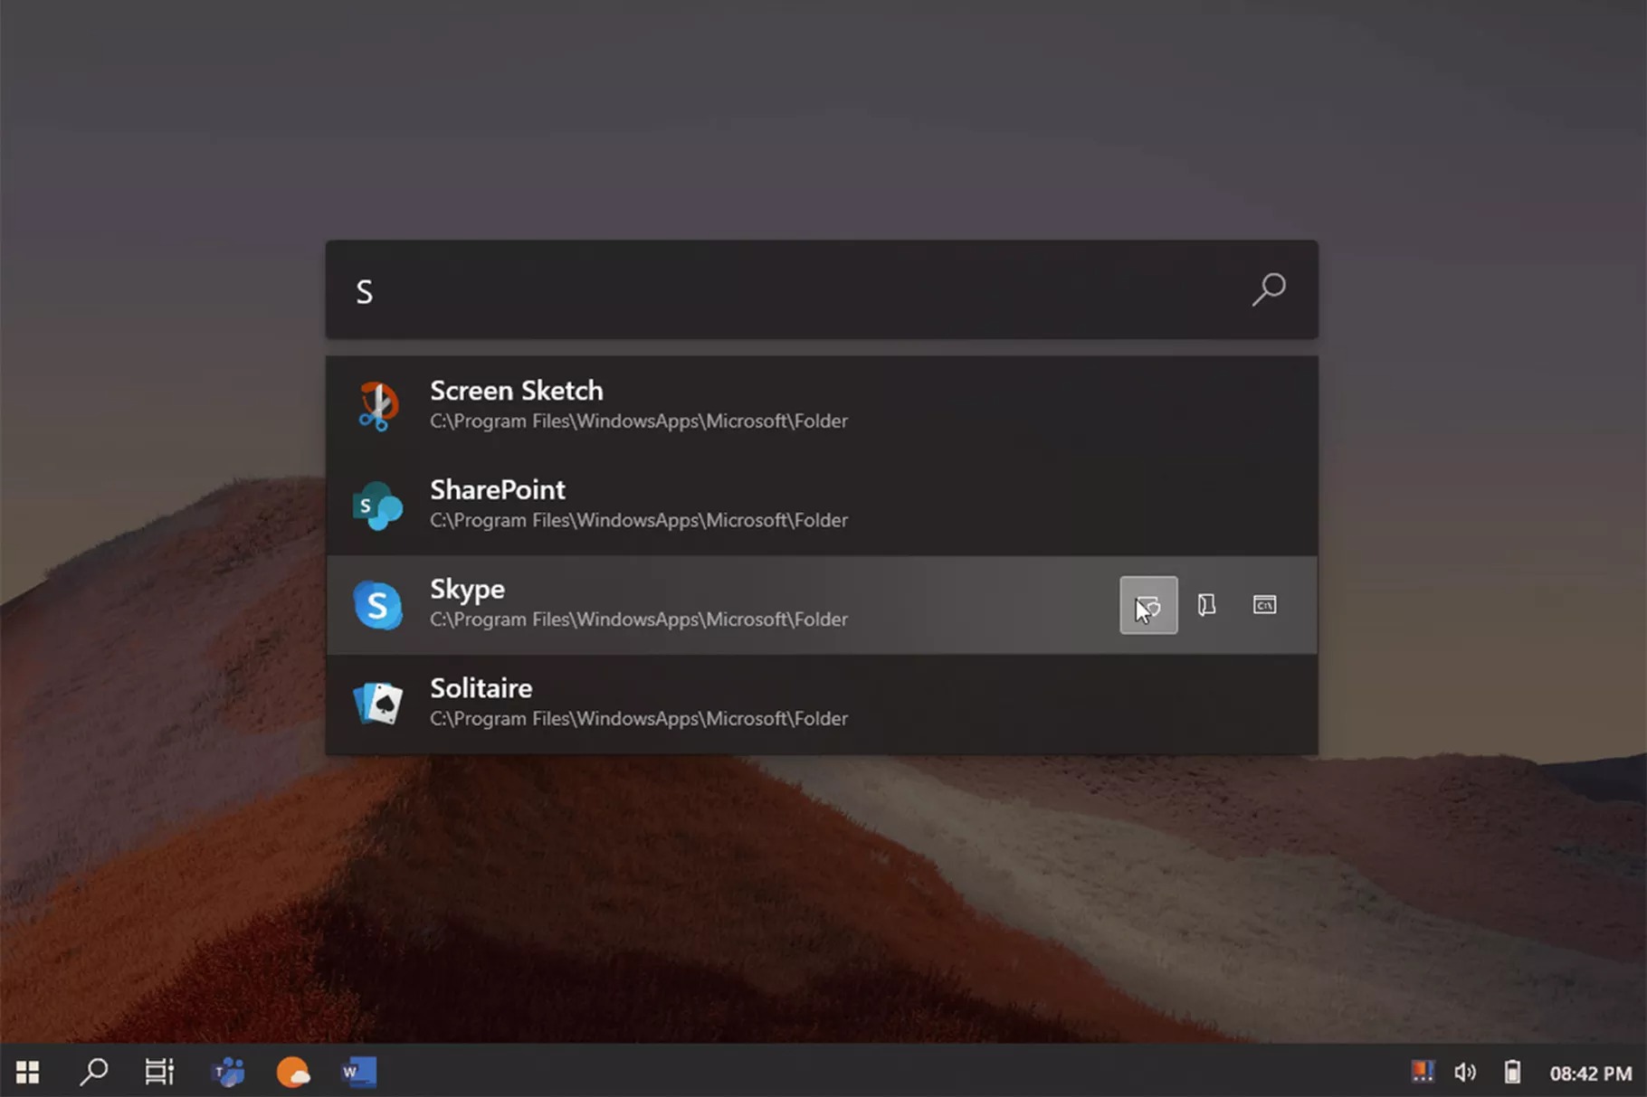Click the blue Skype logo icon
The image size is (1647, 1097).
(x=377, y=605)
